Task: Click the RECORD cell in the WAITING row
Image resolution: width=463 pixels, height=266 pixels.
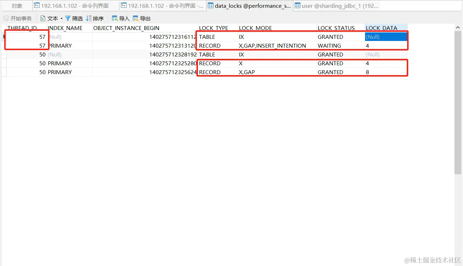Action: (x=218, y=46)
